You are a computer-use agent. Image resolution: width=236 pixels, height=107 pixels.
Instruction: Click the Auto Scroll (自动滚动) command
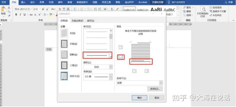click(216, 7)
